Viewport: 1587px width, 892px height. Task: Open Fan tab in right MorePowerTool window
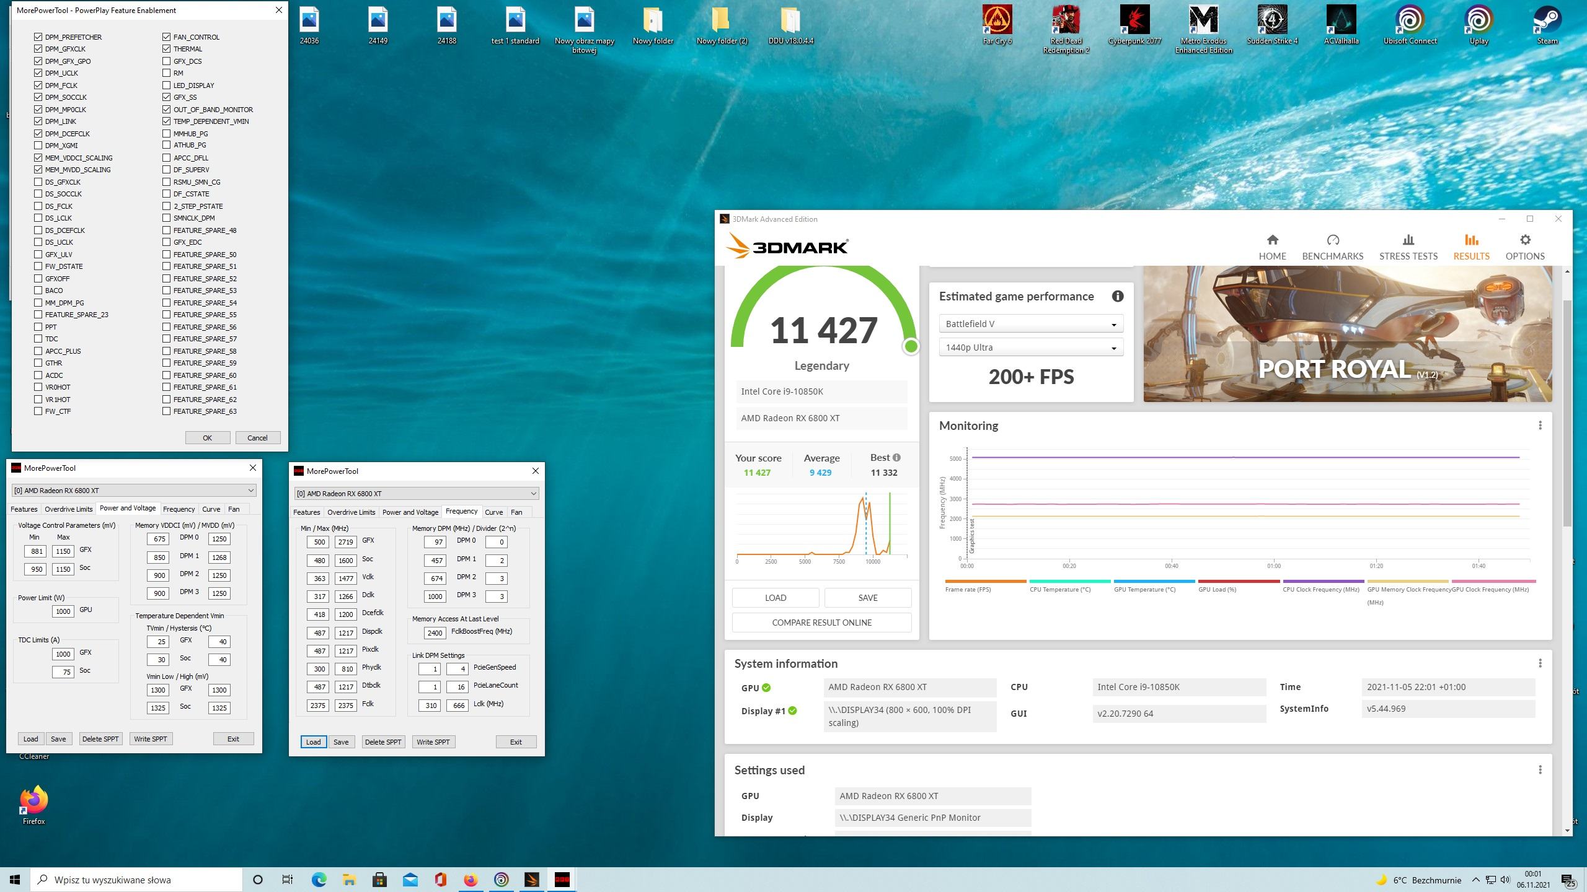pyautogui.click(x=516, y=512)
